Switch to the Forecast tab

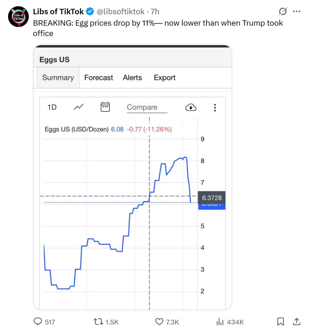(x=98, y=78)
